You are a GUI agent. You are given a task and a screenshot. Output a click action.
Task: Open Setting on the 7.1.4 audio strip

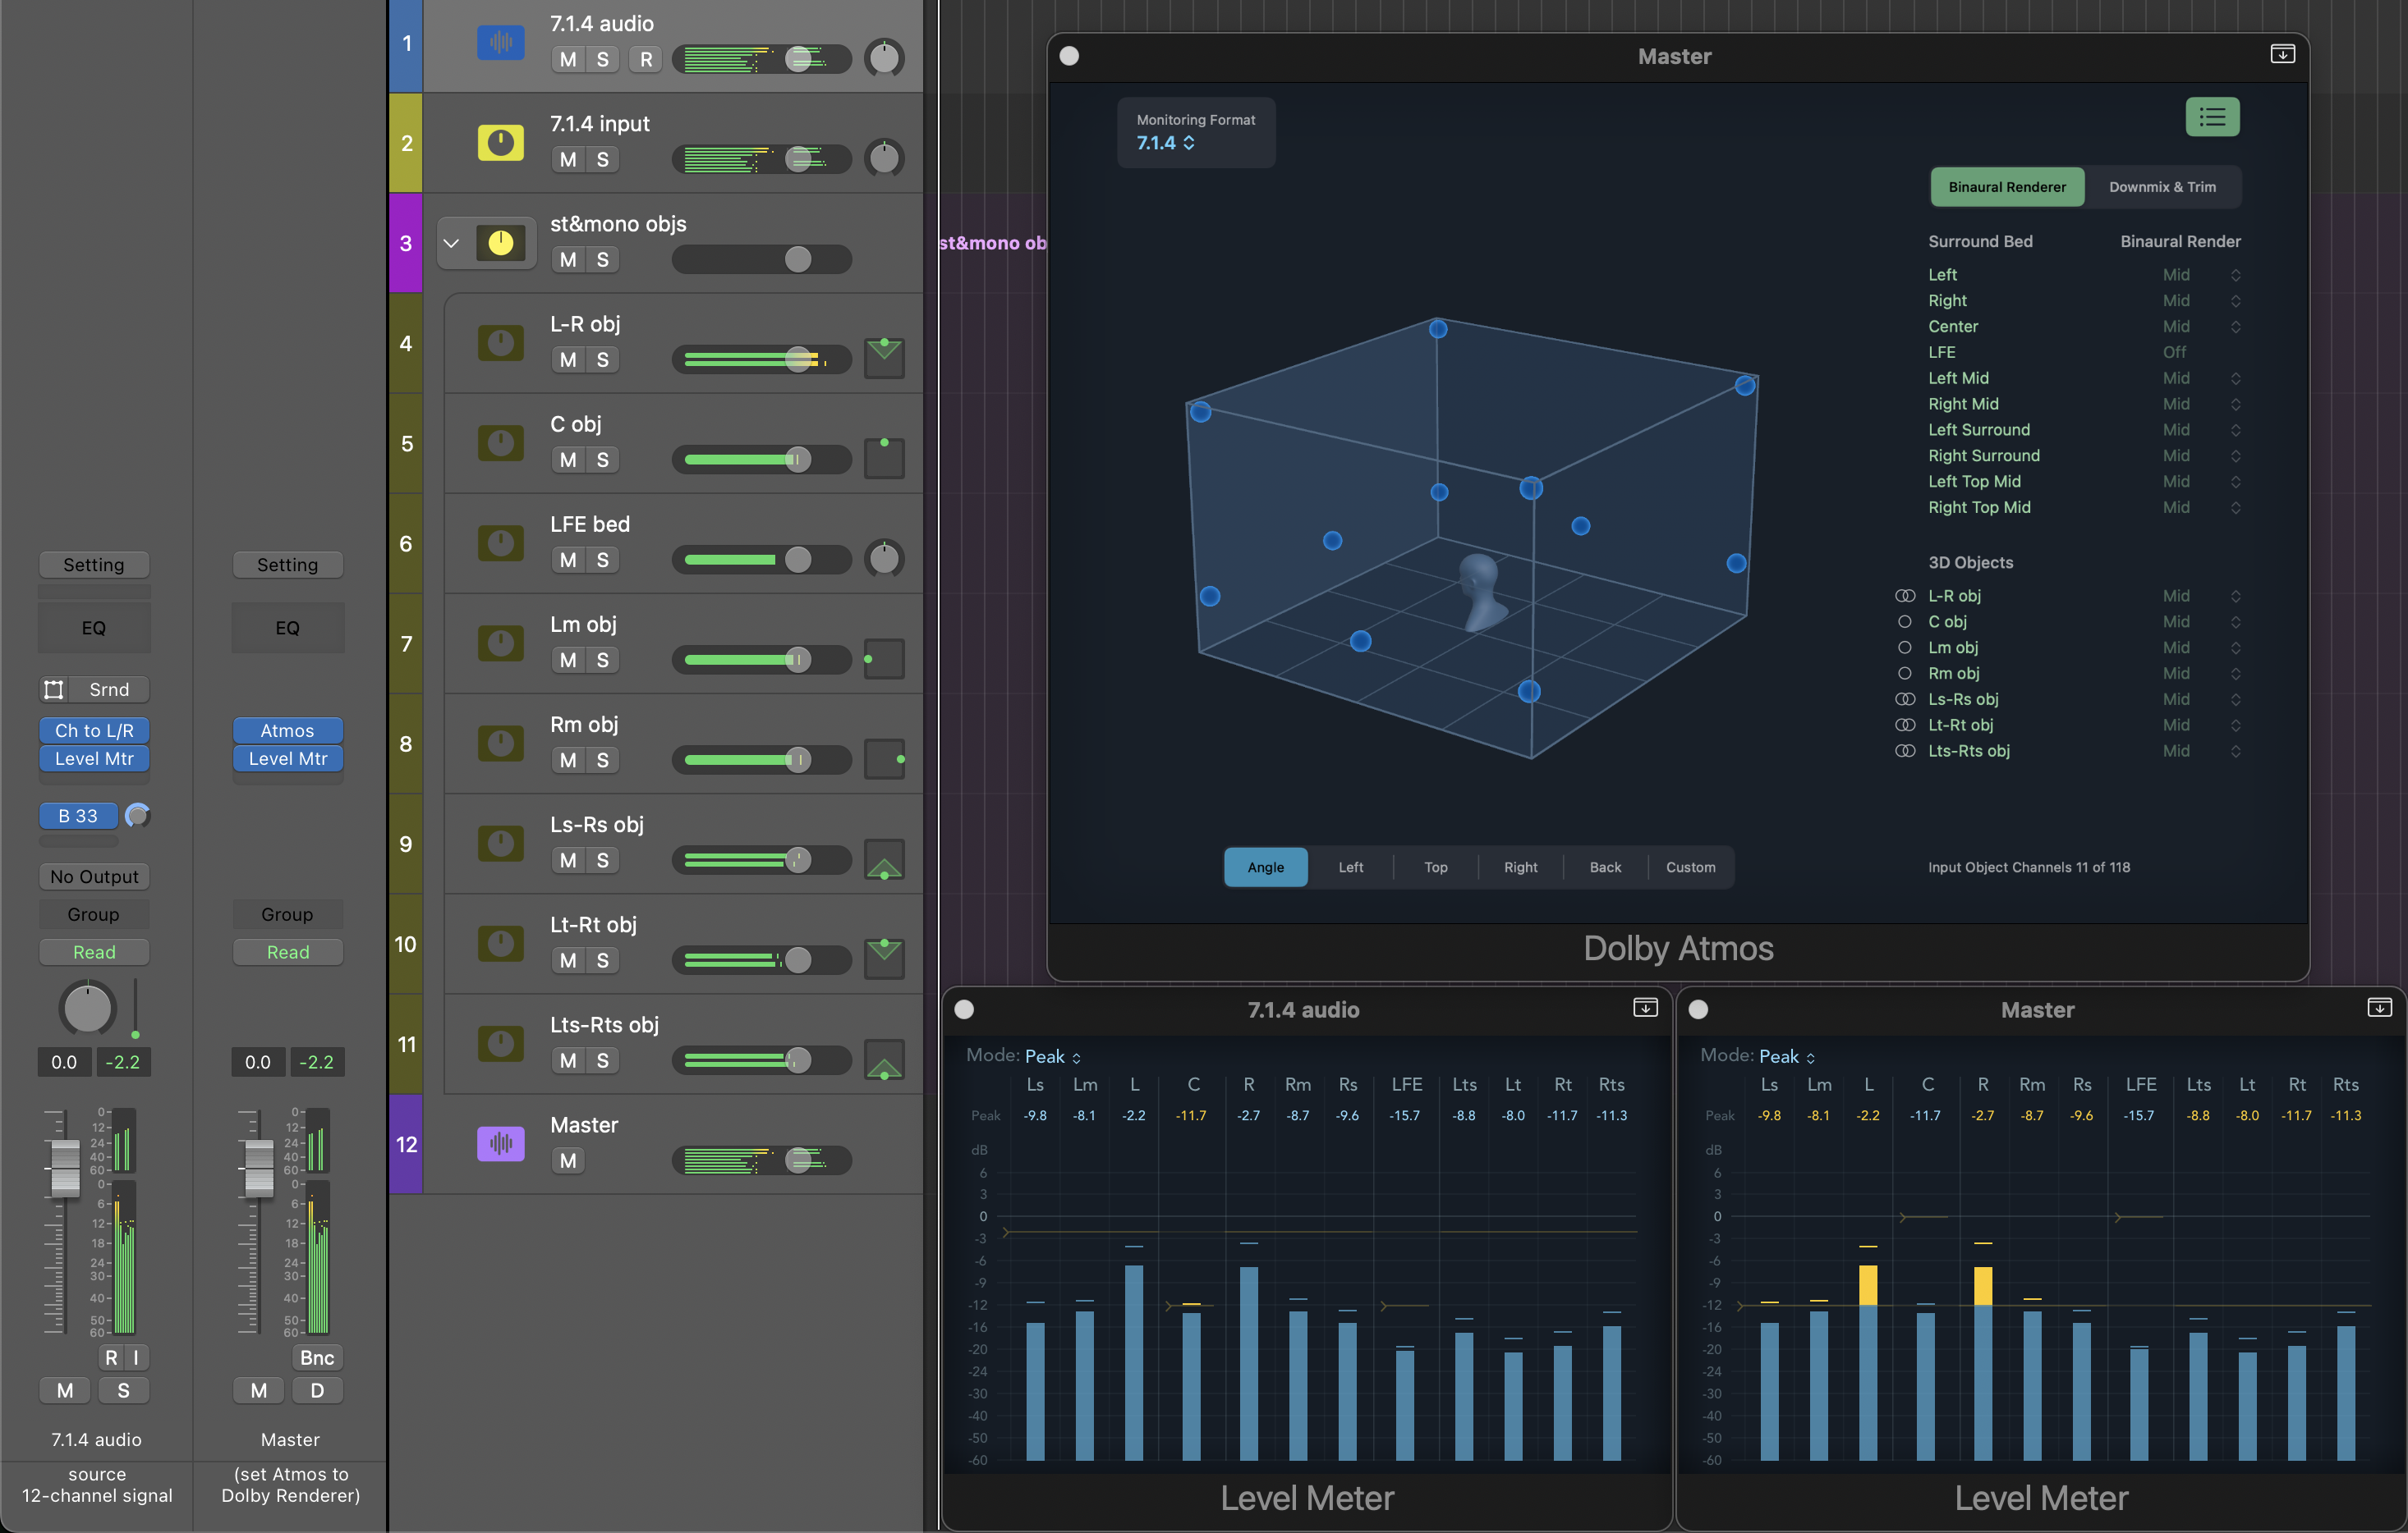click(x=94, y=565)
